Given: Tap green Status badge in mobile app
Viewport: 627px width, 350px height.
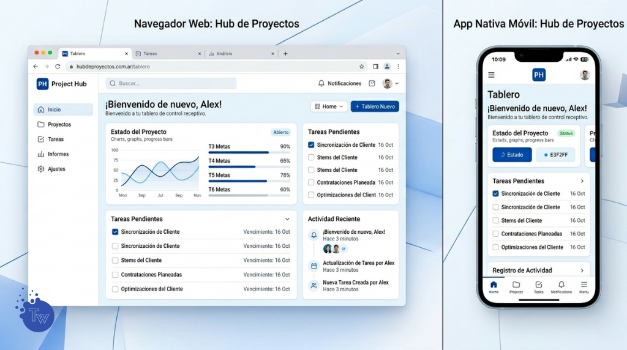Looking at the screenshot, I should click(x=566, y=133).
